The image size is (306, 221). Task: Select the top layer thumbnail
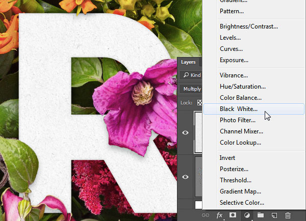pos(198,132)
